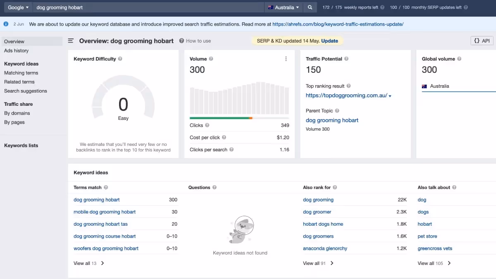Open By domains under Traffic share
Screen dimensions: 496x279
tap(17, 113)
